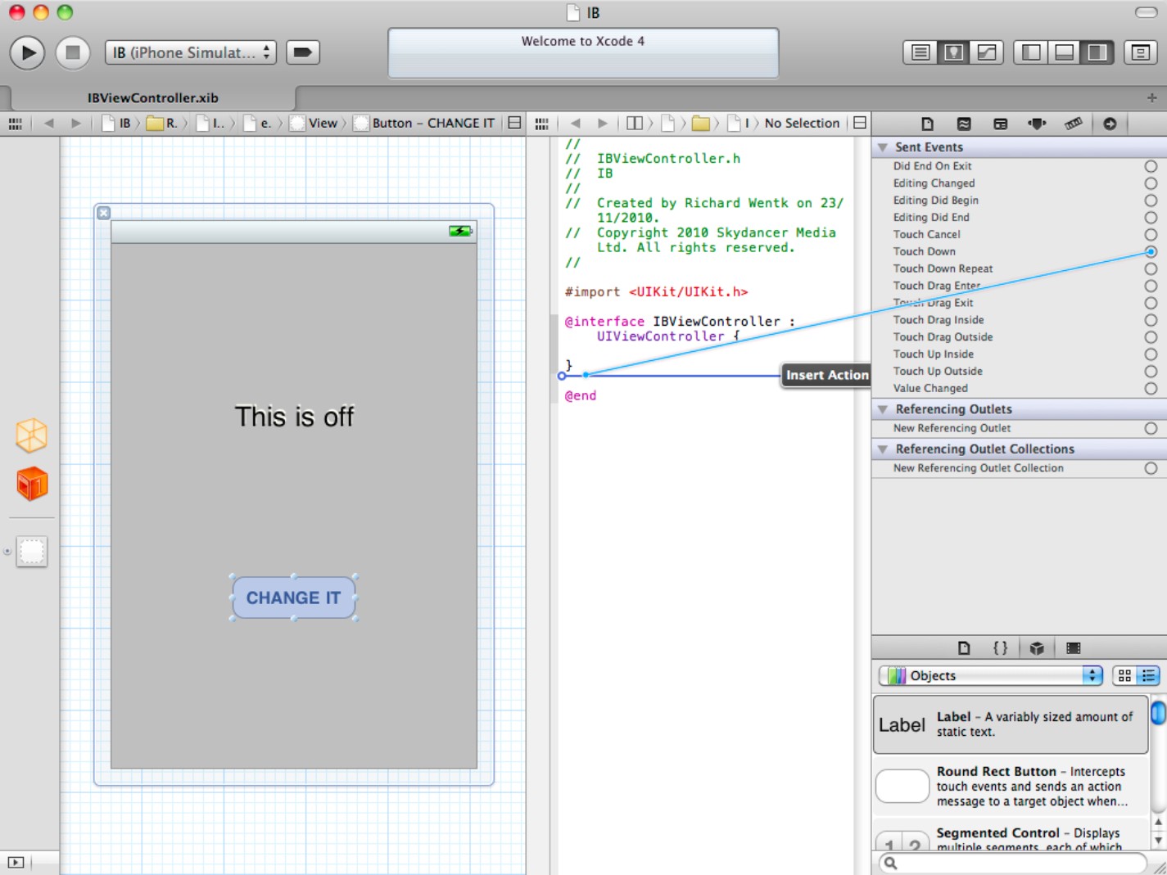Open the Size inspector tab
This screenshot has height=875, width=1167.
point(1073,124)
